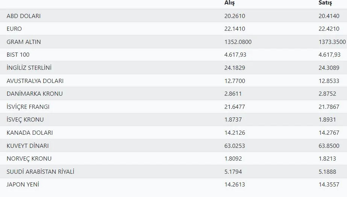This screenshot has height=197, width=347.
Task: Open the BIST 100 row
Action: pos(18,55)
